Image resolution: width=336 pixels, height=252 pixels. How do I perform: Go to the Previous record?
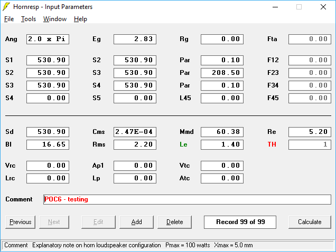(21, 222)
